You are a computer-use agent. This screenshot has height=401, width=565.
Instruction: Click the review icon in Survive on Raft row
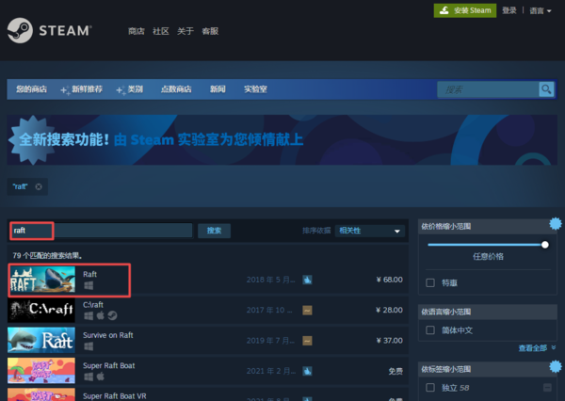coord(307,341)
